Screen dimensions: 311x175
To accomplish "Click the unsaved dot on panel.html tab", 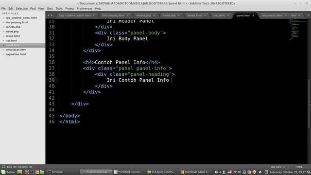I will click(x=253, y=16).
